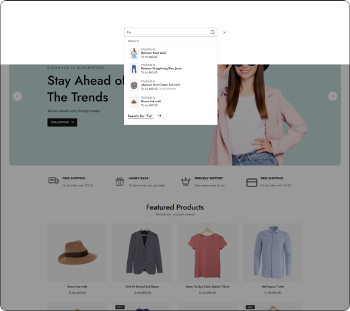
Task: Go to previous slide with left arrow
Action: [17, 96]
